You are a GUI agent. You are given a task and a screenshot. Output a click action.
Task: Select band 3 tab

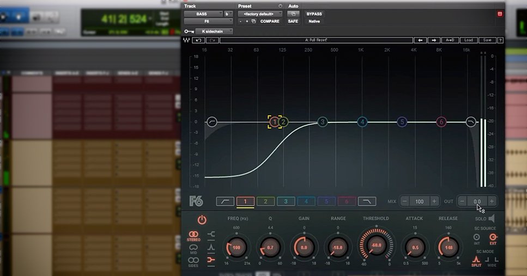286,201
